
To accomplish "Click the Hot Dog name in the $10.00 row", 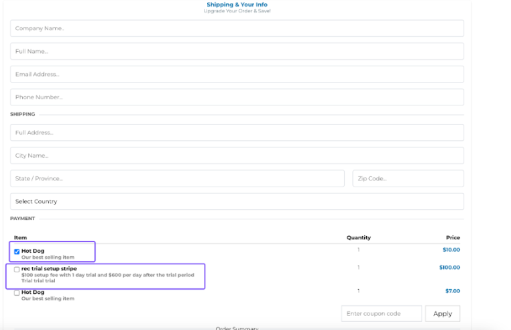I will 33,251.
